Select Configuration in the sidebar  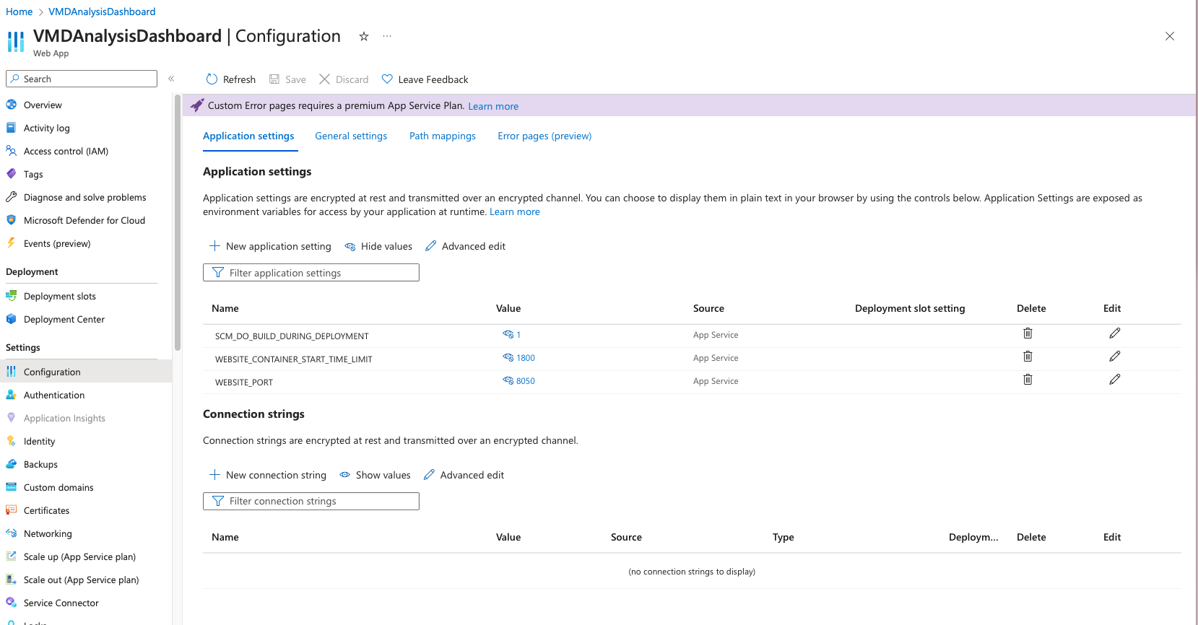[x=86, y=372]
